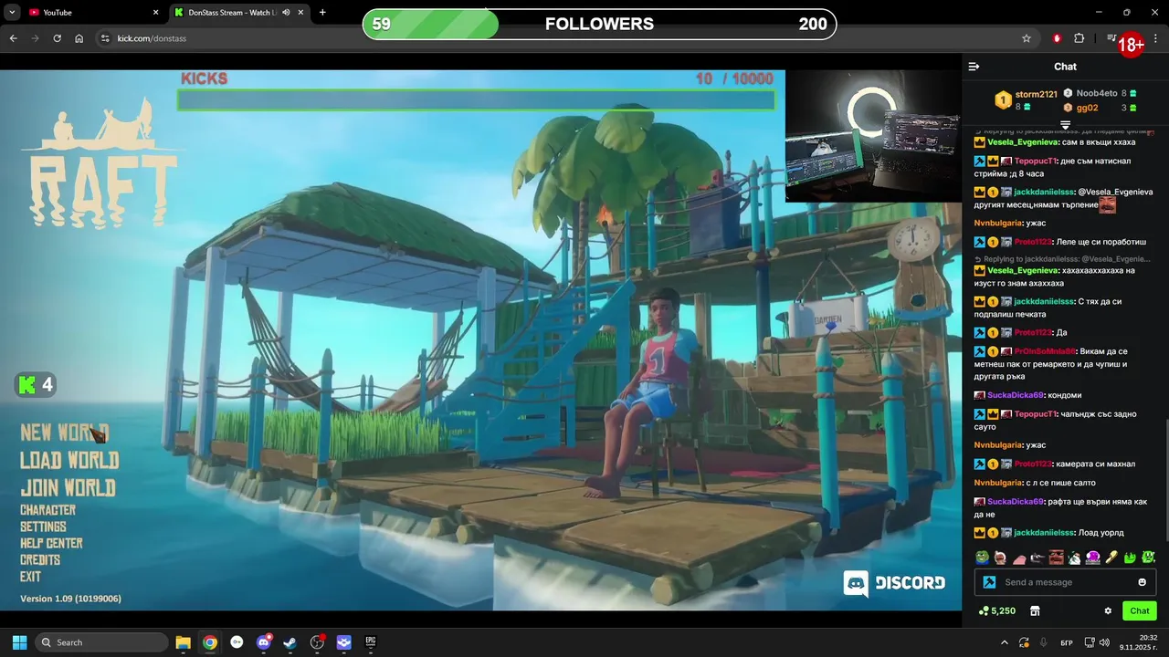This screenshot has width=1169, height=657.
Task: Show hidden system tray icons
Action: [x=1005, y=642]
